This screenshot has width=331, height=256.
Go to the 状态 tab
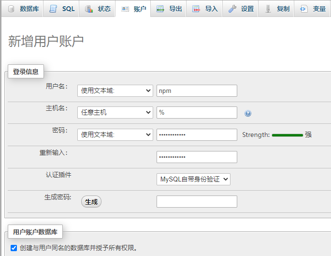click(x=97, y=9)
